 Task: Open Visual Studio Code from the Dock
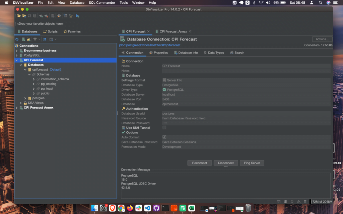pyautogui.click(x=147, y=208)
